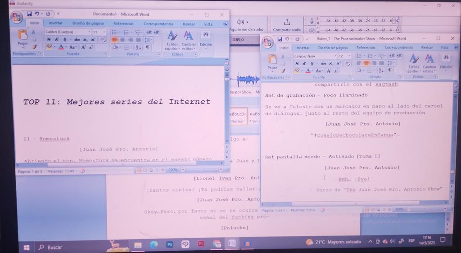Open Microsoft Edge from the taskbar
The image size is (461, 253).
[x=154, y=244]
